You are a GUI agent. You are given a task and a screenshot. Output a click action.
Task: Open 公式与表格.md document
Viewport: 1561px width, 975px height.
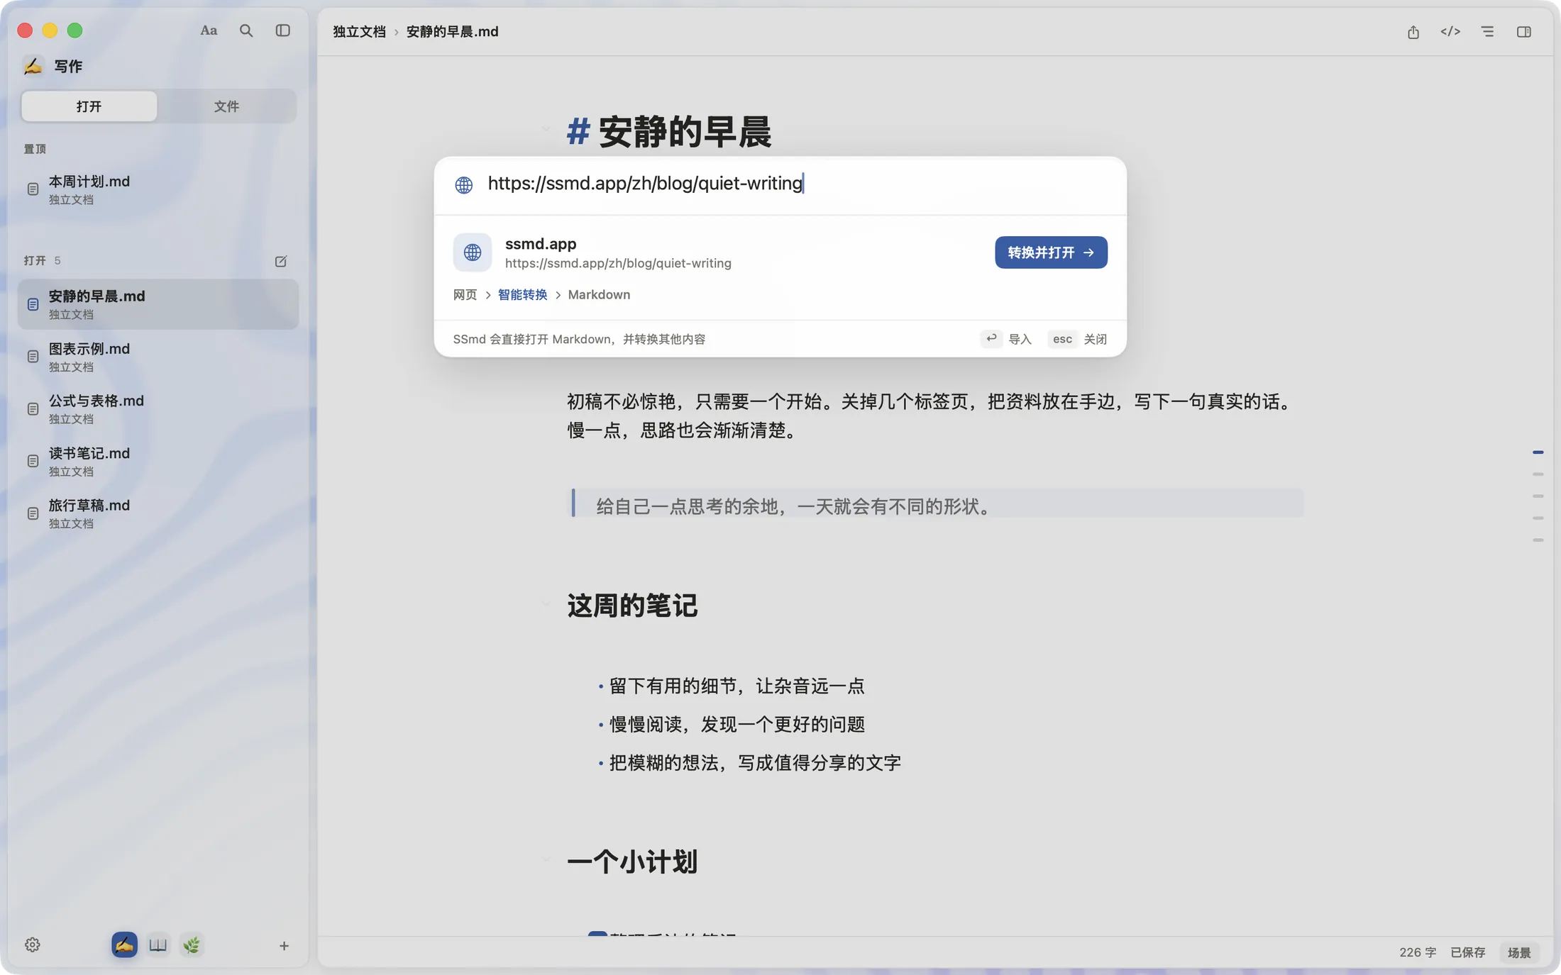(x=158, y=408)
